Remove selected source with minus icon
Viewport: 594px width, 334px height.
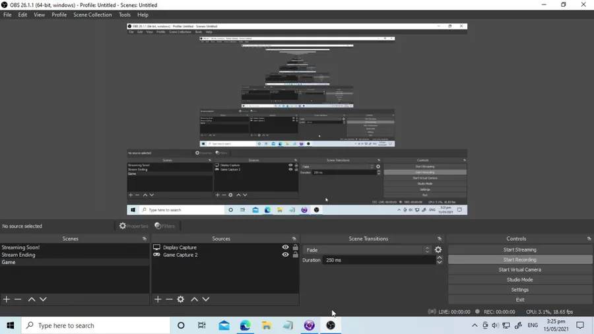[x=170, y=299]
